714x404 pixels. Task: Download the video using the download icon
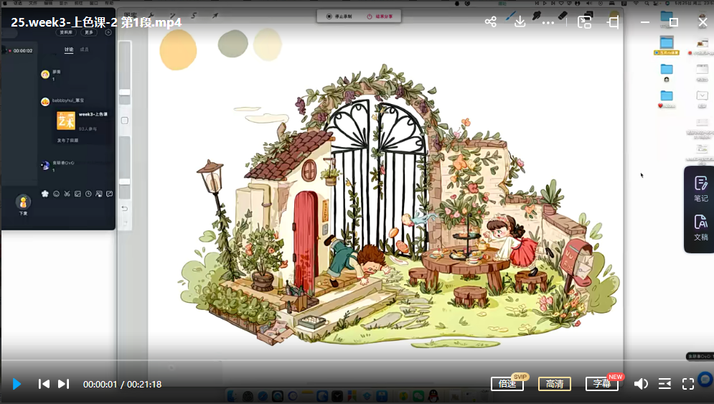[x=520, y=22]
